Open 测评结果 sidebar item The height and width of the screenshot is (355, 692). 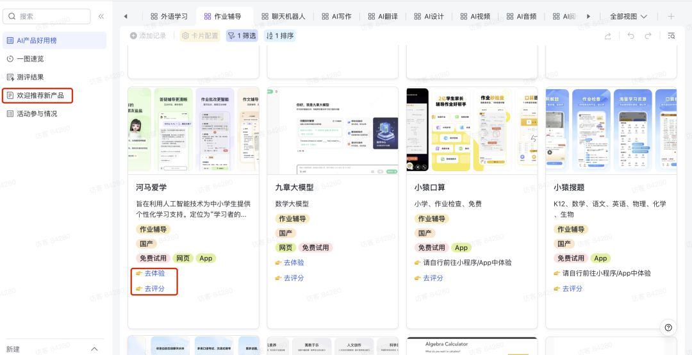54,78
